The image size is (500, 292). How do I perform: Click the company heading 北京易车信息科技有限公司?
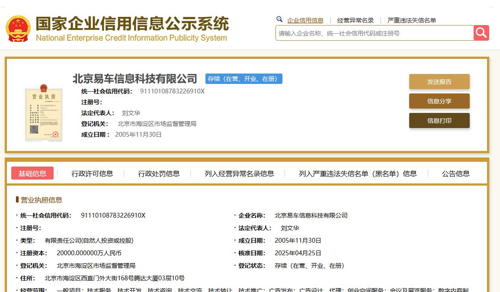click(x=135, y=79)
